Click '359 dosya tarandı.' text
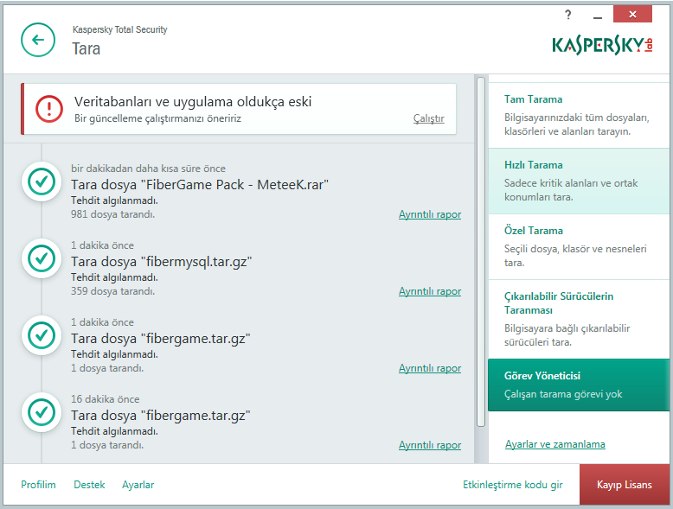This screenshot has width=673, height=509. [x=112, y=291]
